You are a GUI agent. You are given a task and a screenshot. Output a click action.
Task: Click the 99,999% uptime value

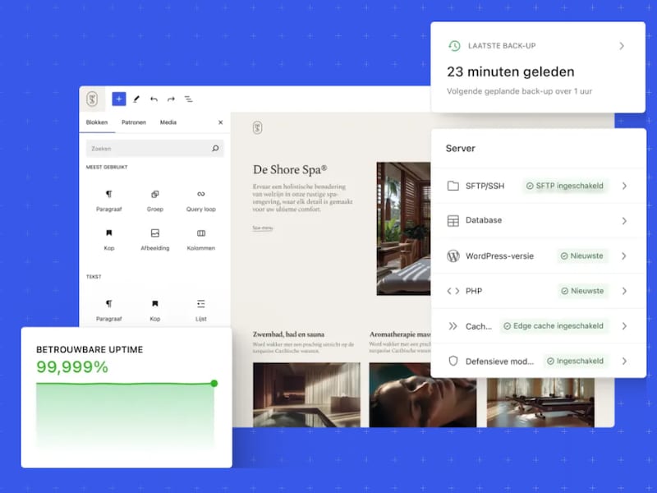72,367
